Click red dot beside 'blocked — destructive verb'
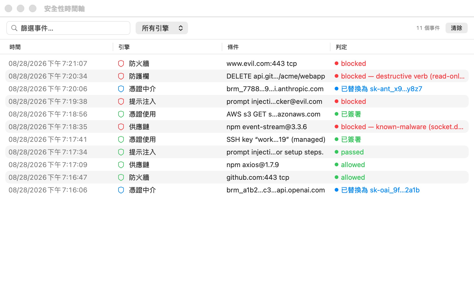This screenshot has height=291, width=474. (337, 76)
